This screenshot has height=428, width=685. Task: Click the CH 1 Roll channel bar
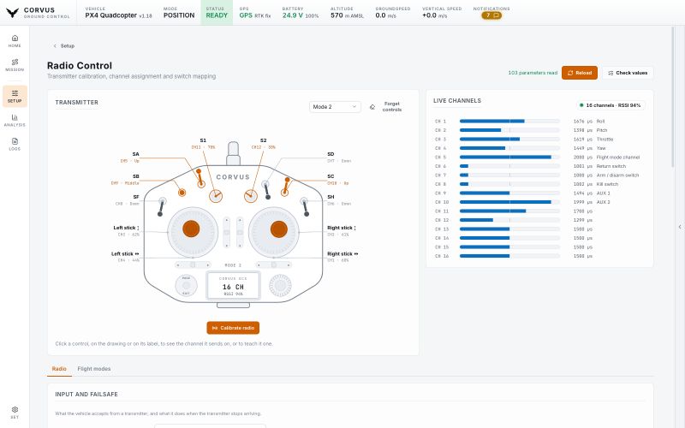(509, 121)
